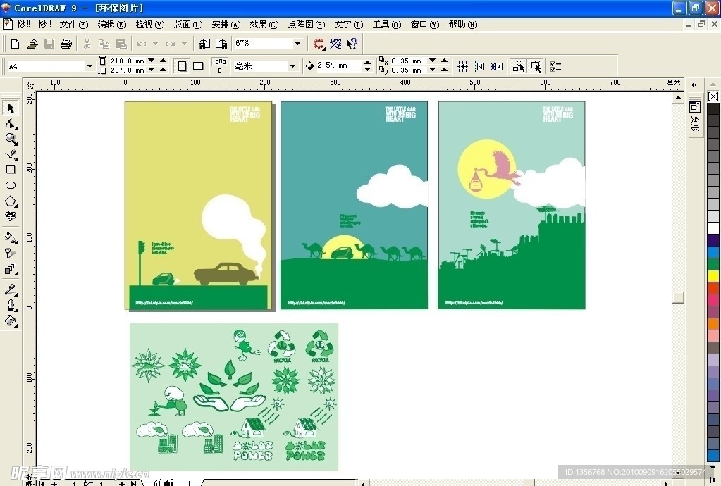Select the Text tool (字)
The width and height of the screenshot is (721, 486).
[x=11, y=216]
